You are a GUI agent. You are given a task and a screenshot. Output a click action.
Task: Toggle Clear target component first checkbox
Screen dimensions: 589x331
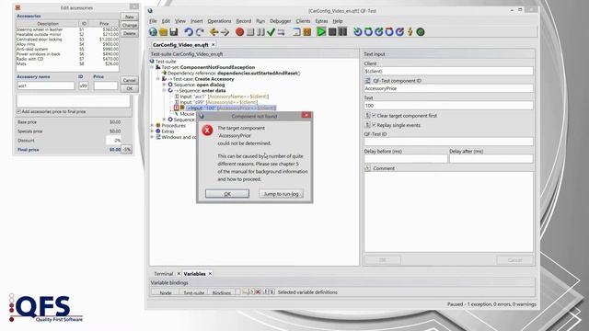pos(375,116)
